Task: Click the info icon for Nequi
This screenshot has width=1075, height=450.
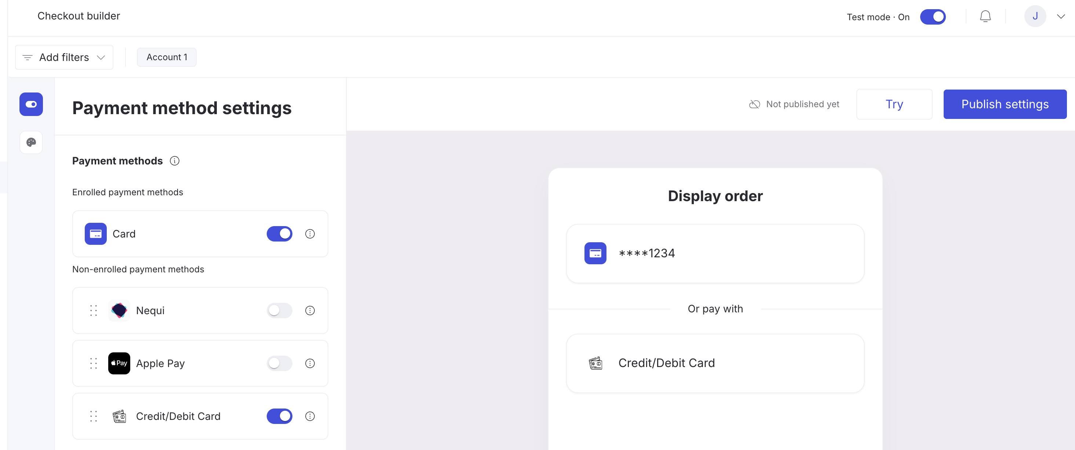Action: coord(310,311)
